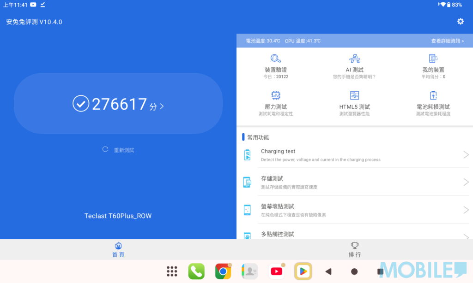Expand the 螢幕壞點測試 row chevron
Screen dimensions: 473x283
click(x=466, y=210)
